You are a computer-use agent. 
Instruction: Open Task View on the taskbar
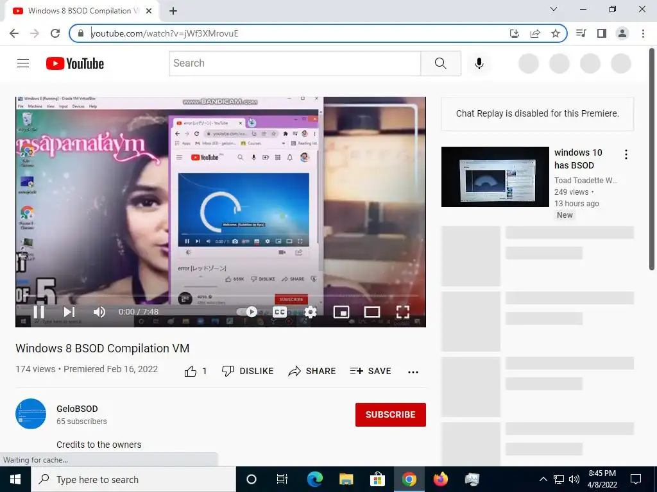pyautogui.click(x=282, y=479)
